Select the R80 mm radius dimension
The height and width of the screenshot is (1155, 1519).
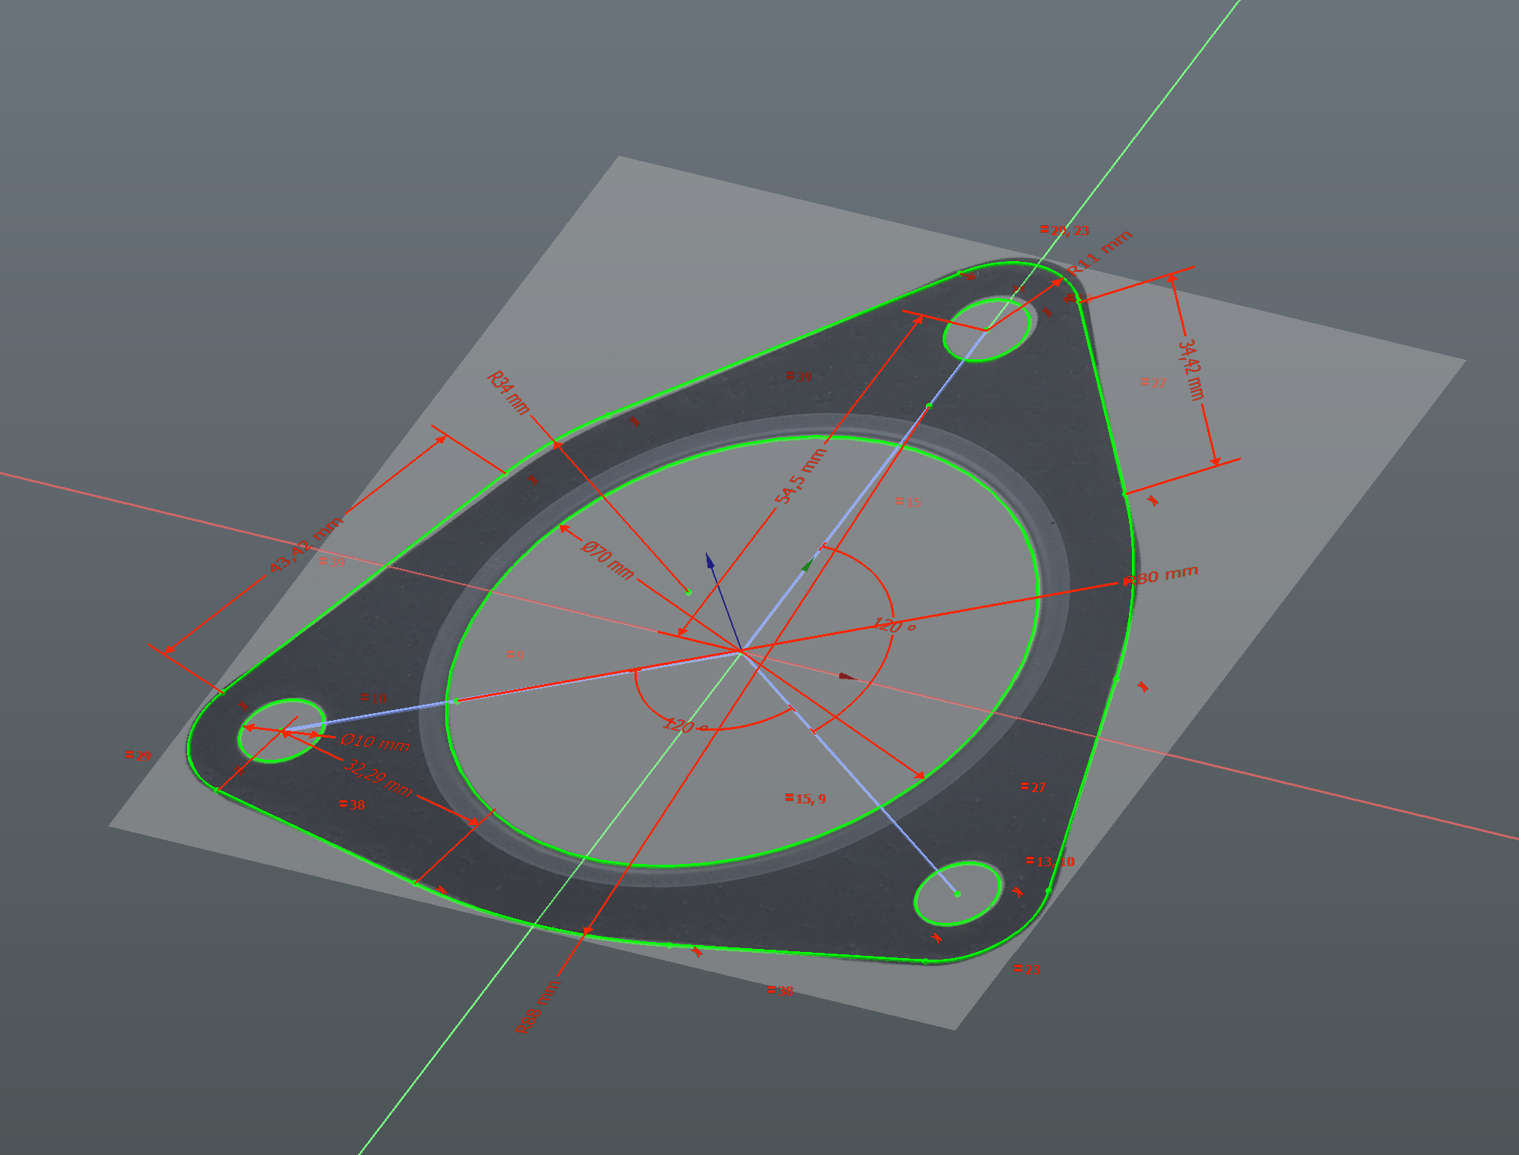[x=1165, y=575]
